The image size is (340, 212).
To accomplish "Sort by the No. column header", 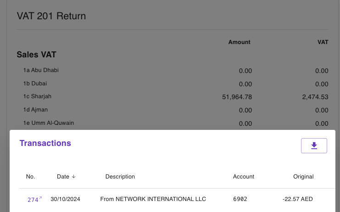I will pos(31,177).
